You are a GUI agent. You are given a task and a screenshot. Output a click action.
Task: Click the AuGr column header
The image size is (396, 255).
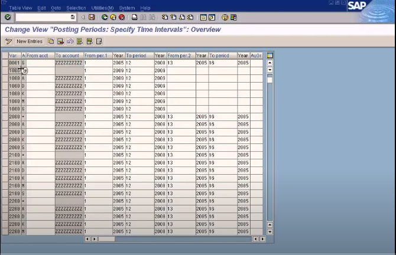coord(257,55)
